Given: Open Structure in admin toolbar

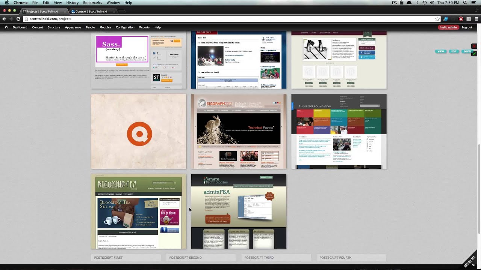Looking at the screenshot, I should 54,27.
